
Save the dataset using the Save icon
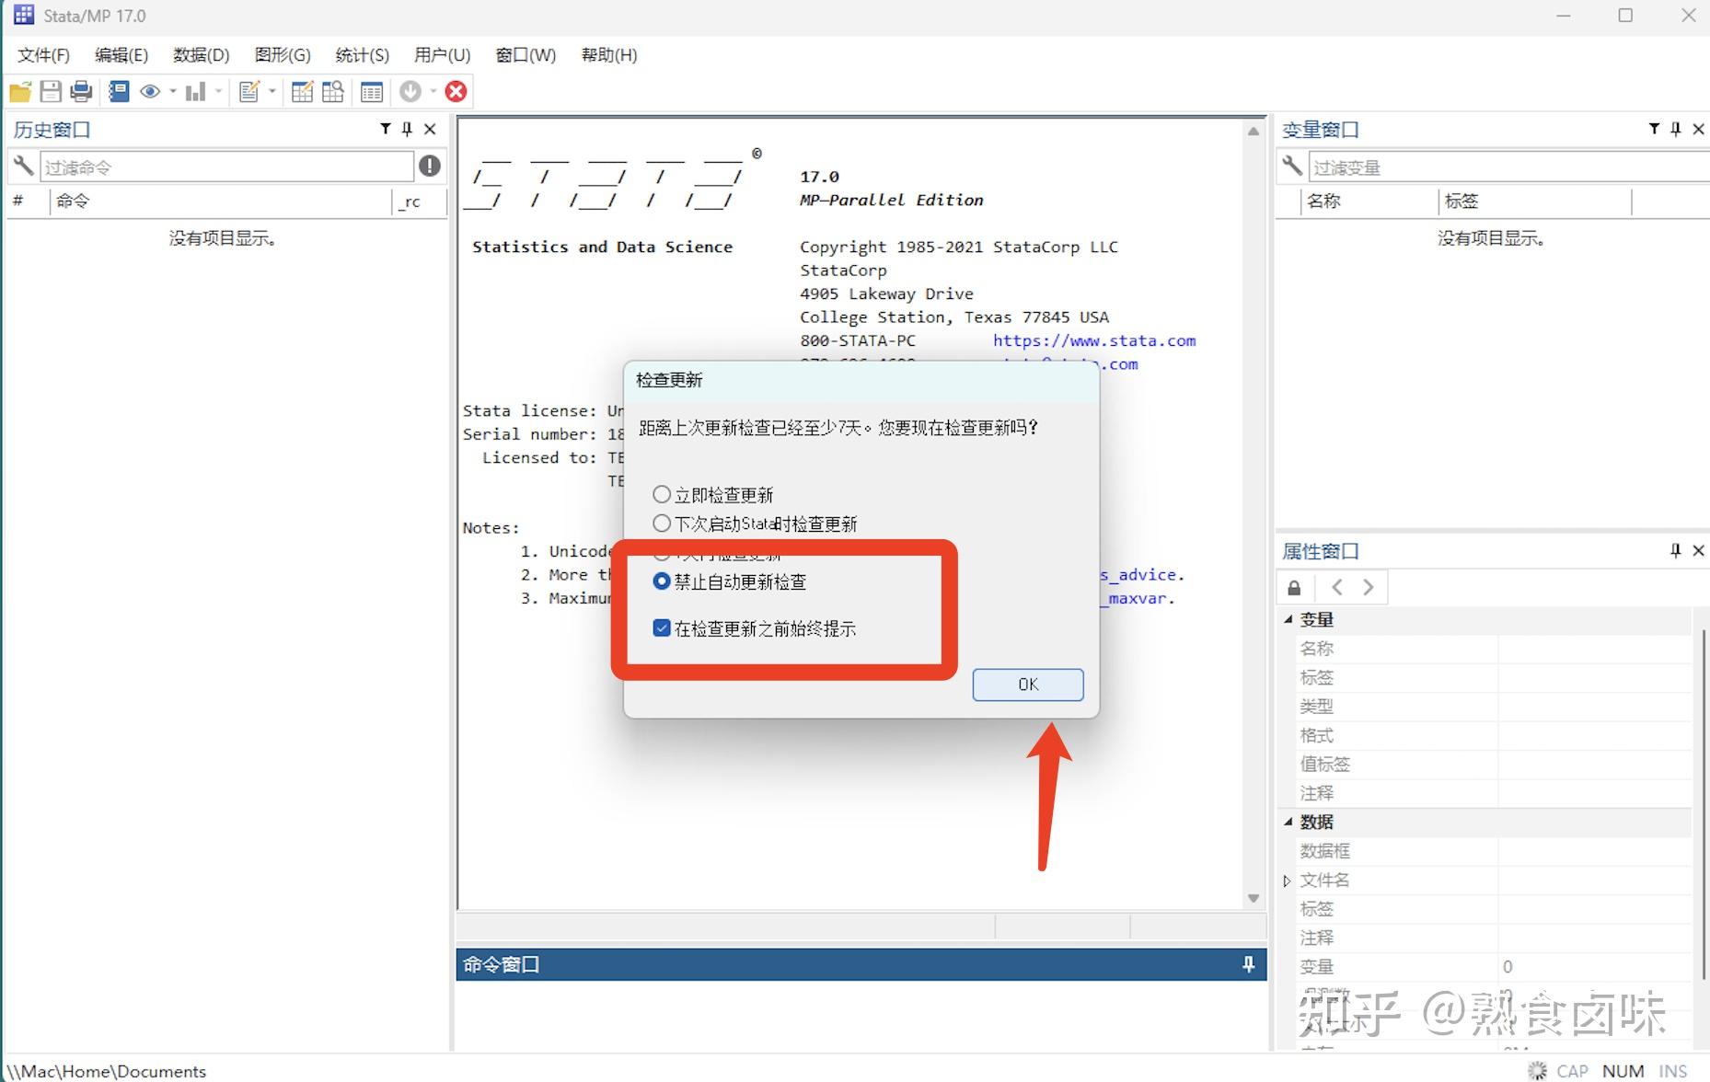point(51,91)
